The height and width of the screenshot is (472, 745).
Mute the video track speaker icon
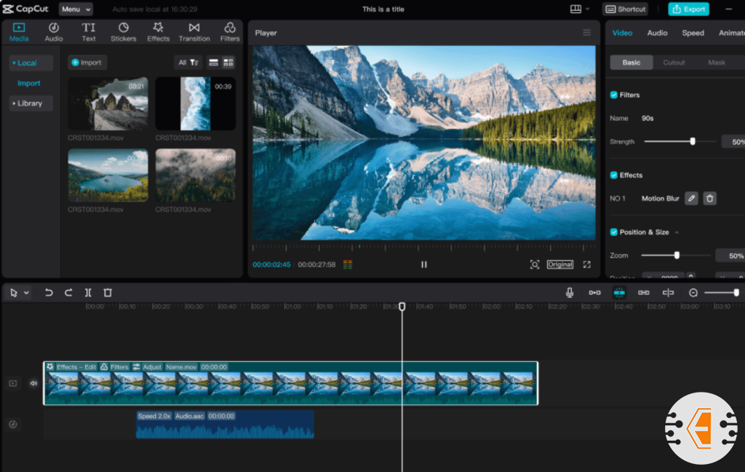point(33,383)
